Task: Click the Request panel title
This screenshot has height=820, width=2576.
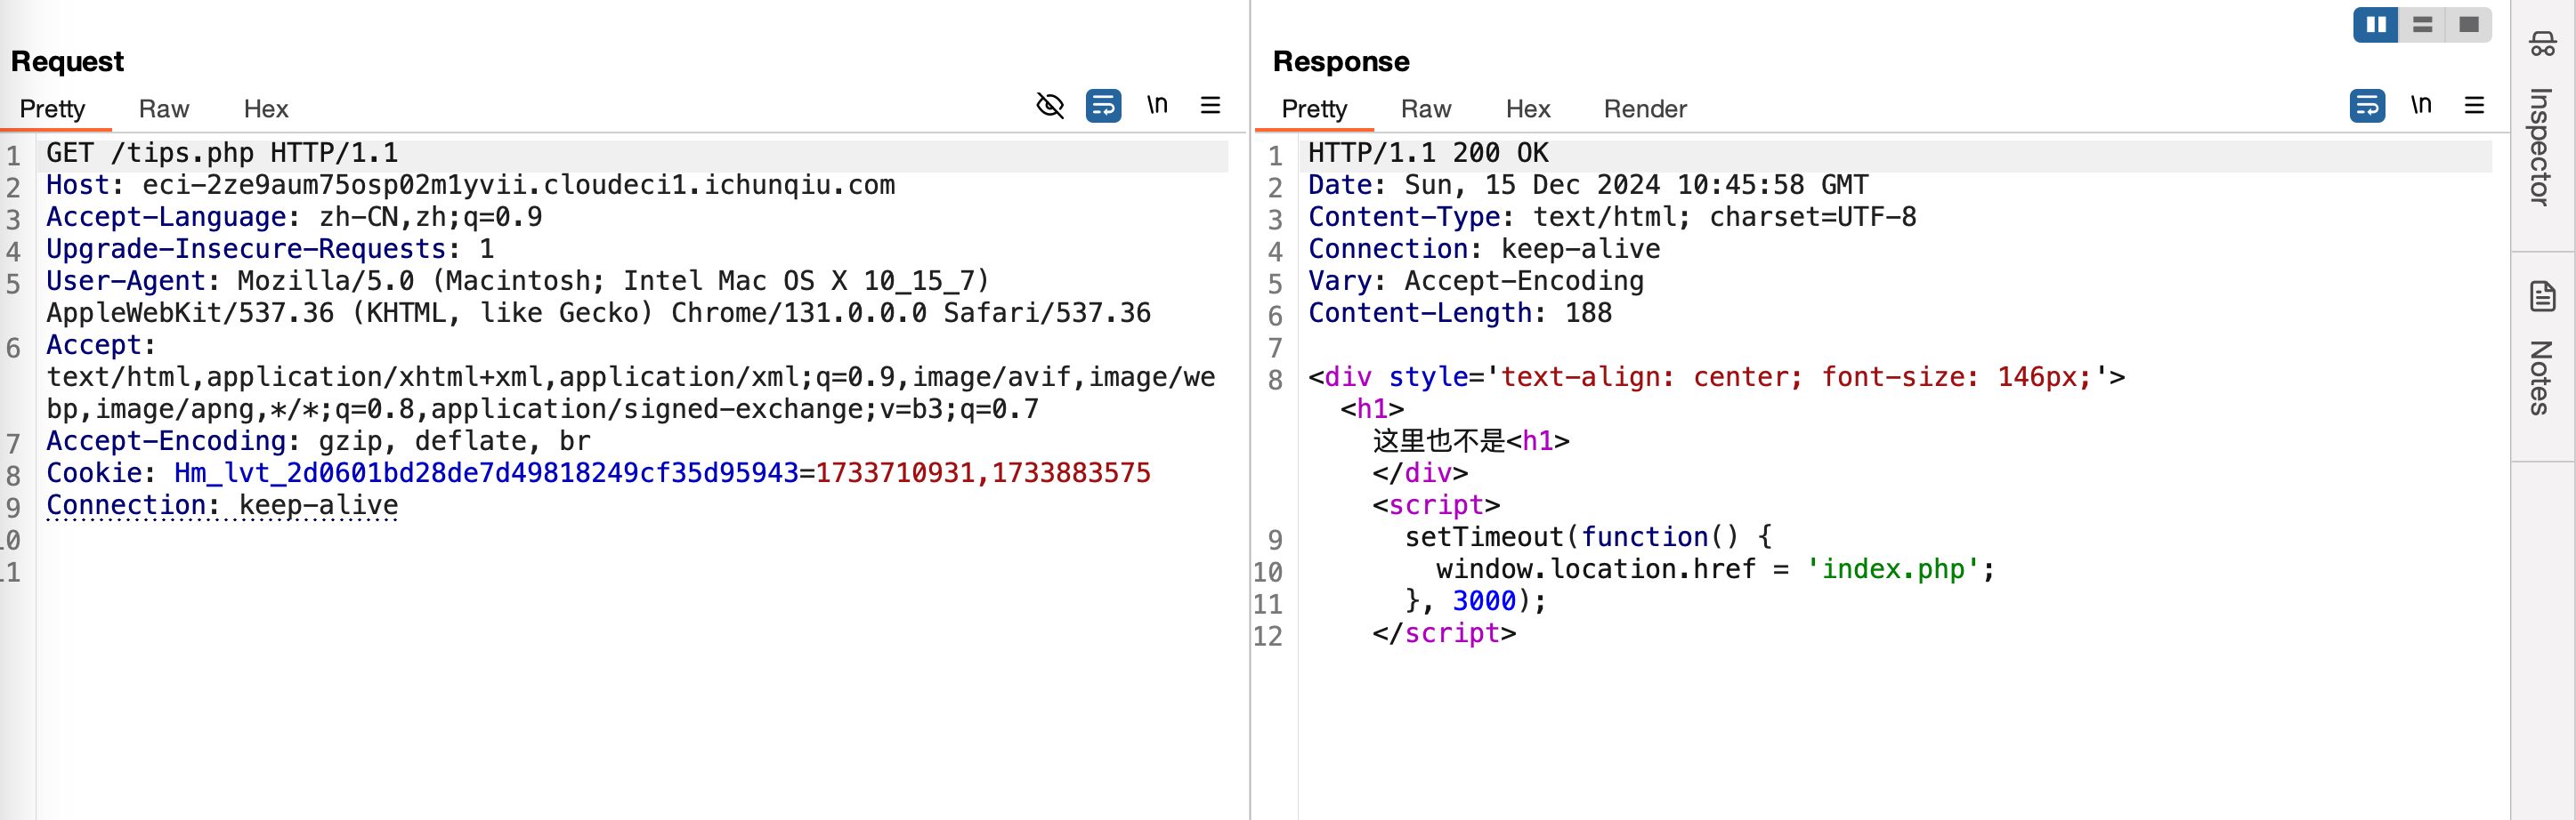Action: [x=67, y=61]
